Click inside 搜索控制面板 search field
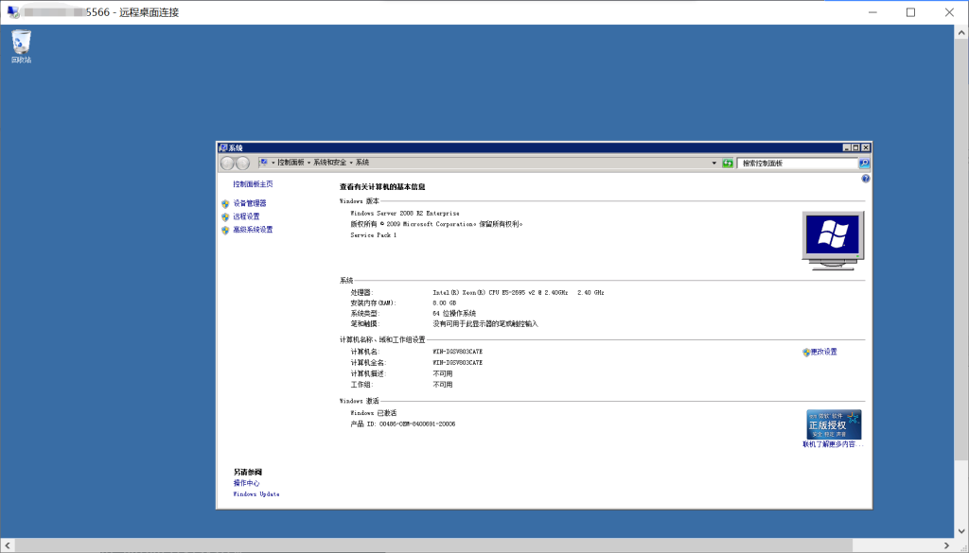Viewport: 969px width, 553px height. 799,163
